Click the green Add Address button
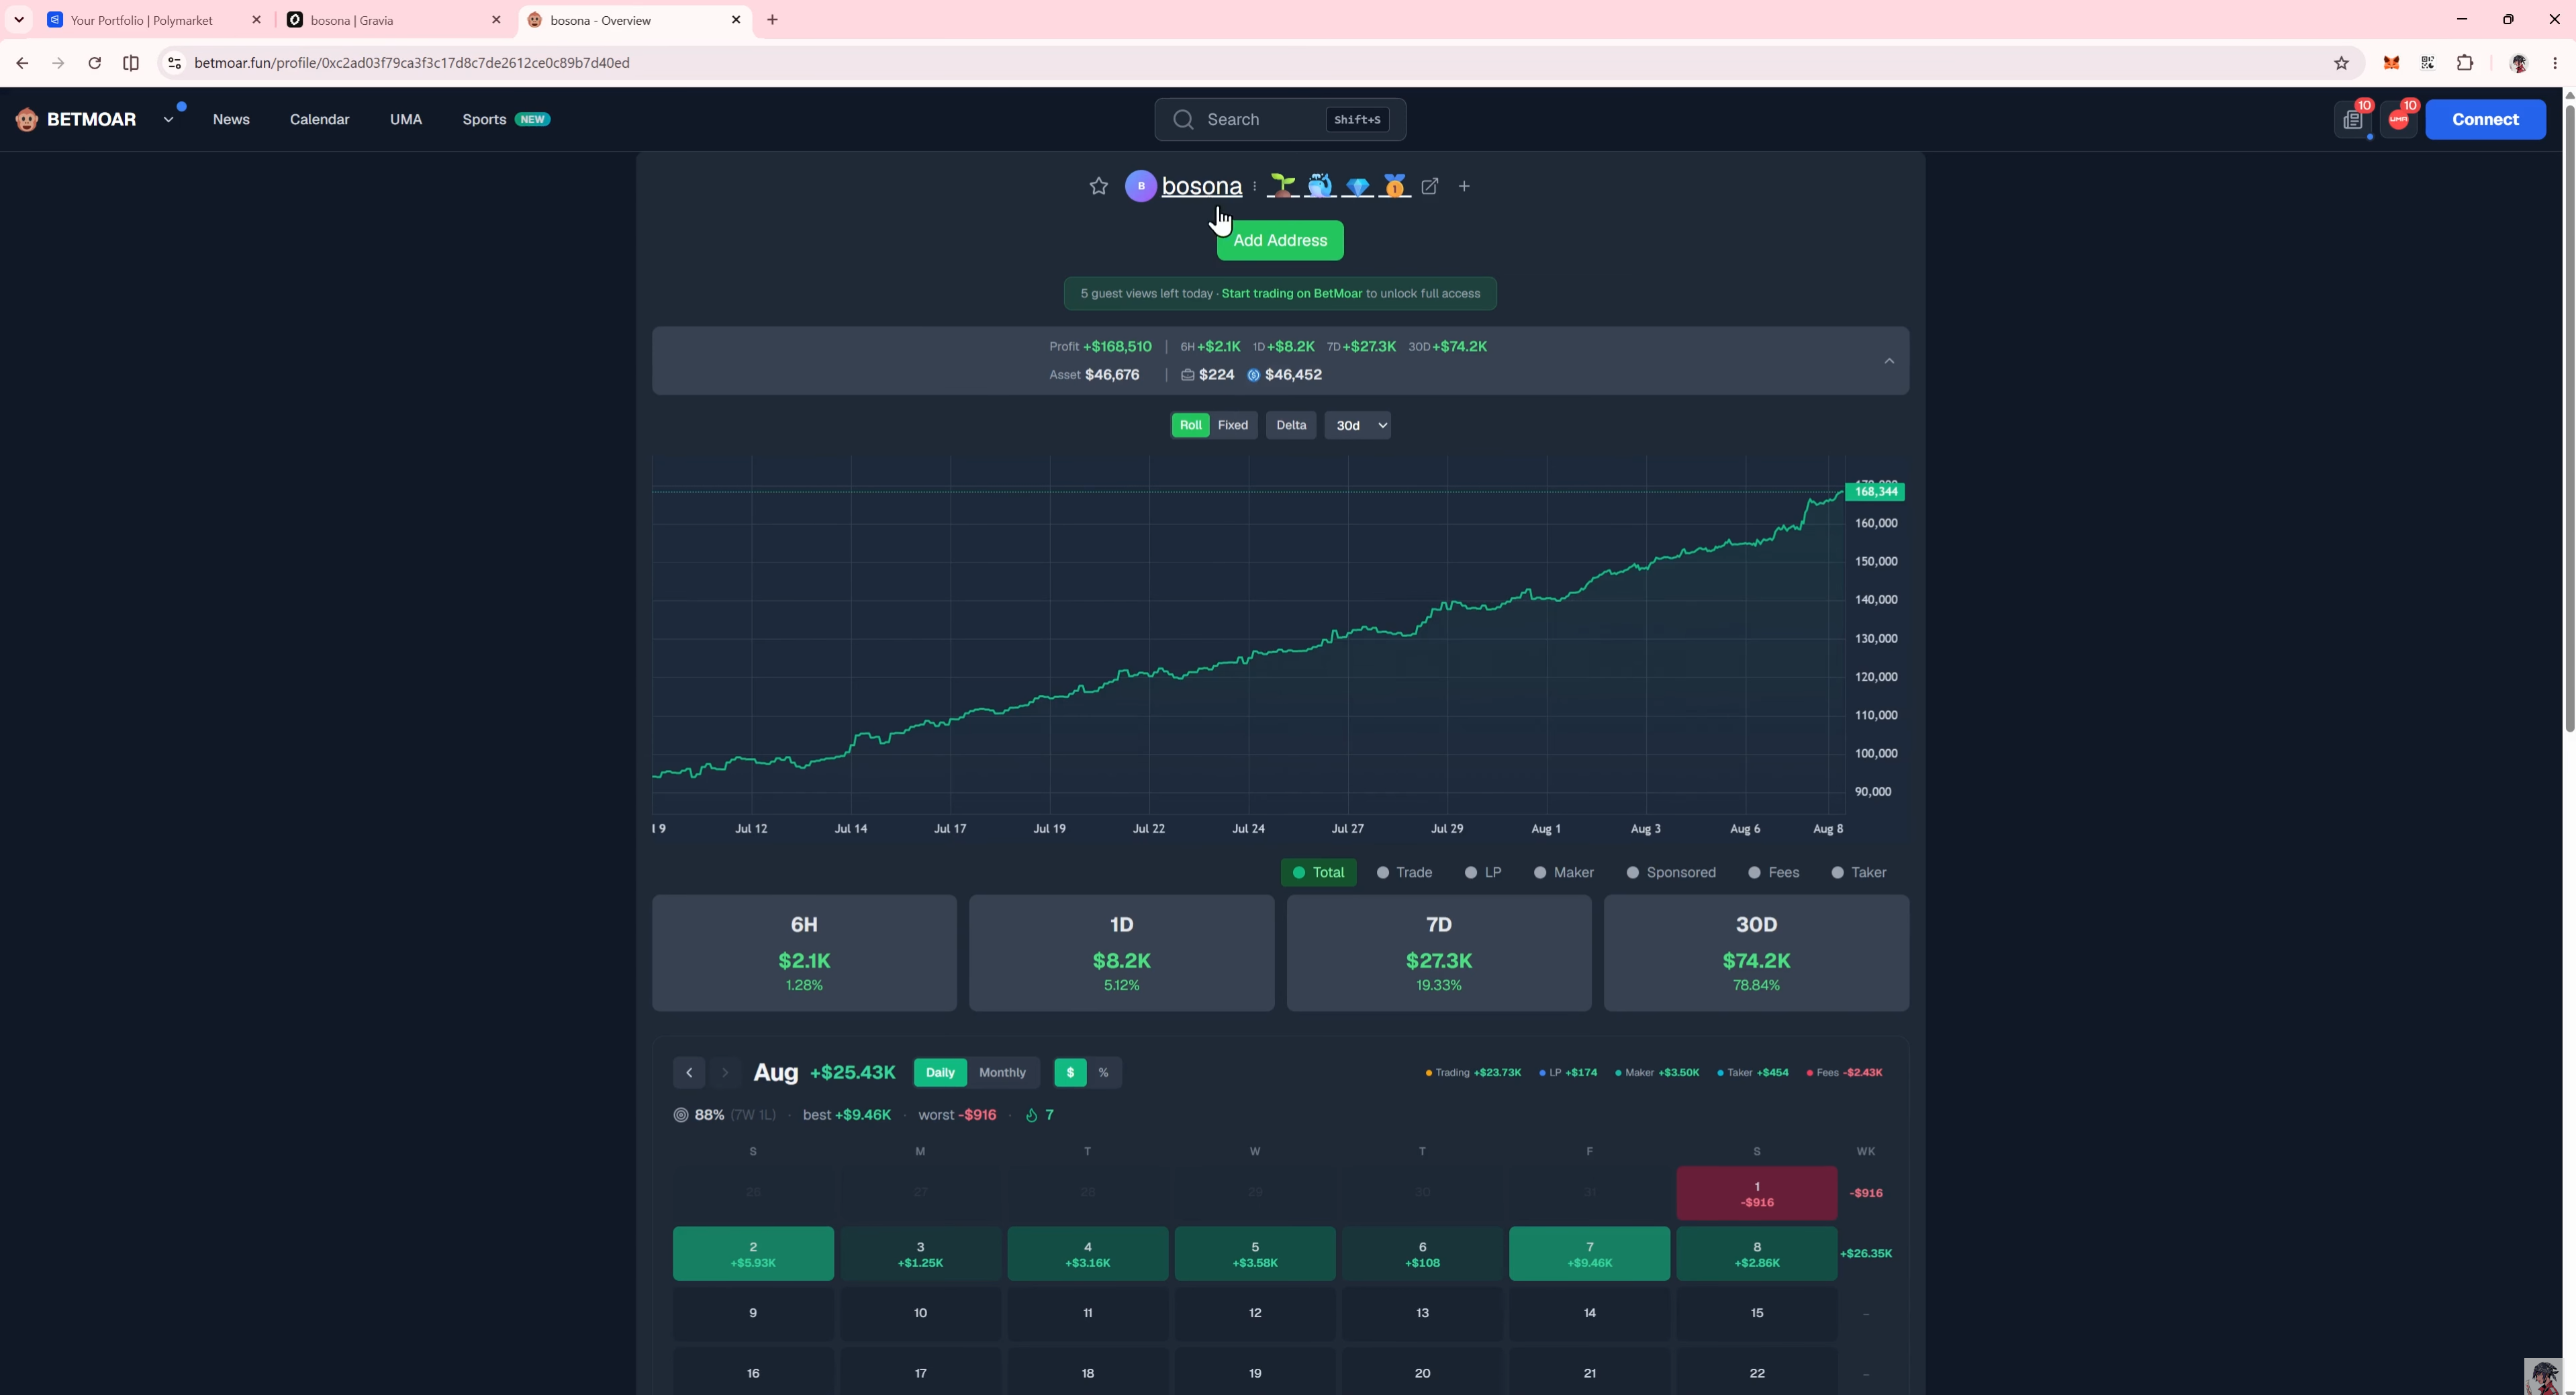Screen dimensions: 2576x1395 (1280, 241)
